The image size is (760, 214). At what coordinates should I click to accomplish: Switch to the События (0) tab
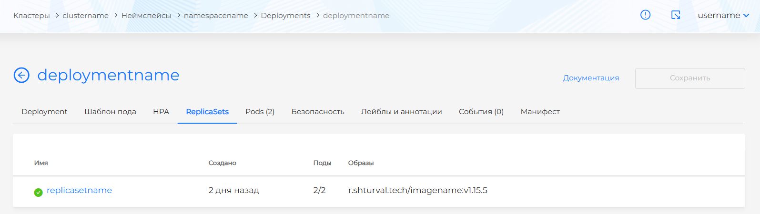[x=481, y=112]
